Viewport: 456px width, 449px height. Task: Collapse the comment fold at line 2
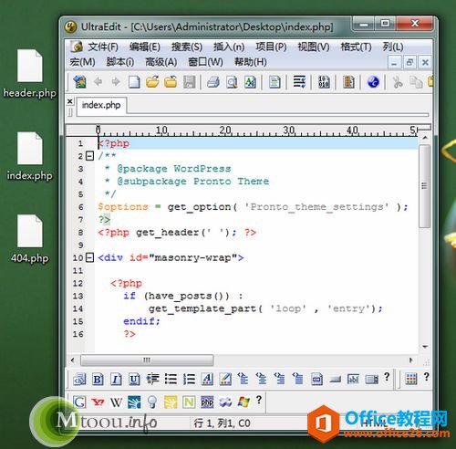(x=89, y=156)
